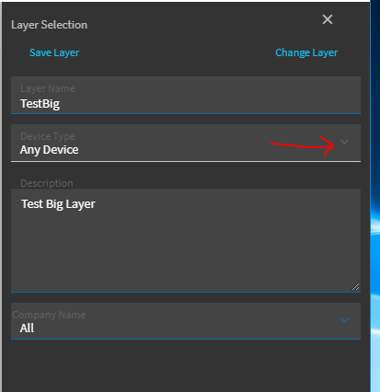Place cursor in the TestBig text

pyautogui.click(x=40, y=104)
